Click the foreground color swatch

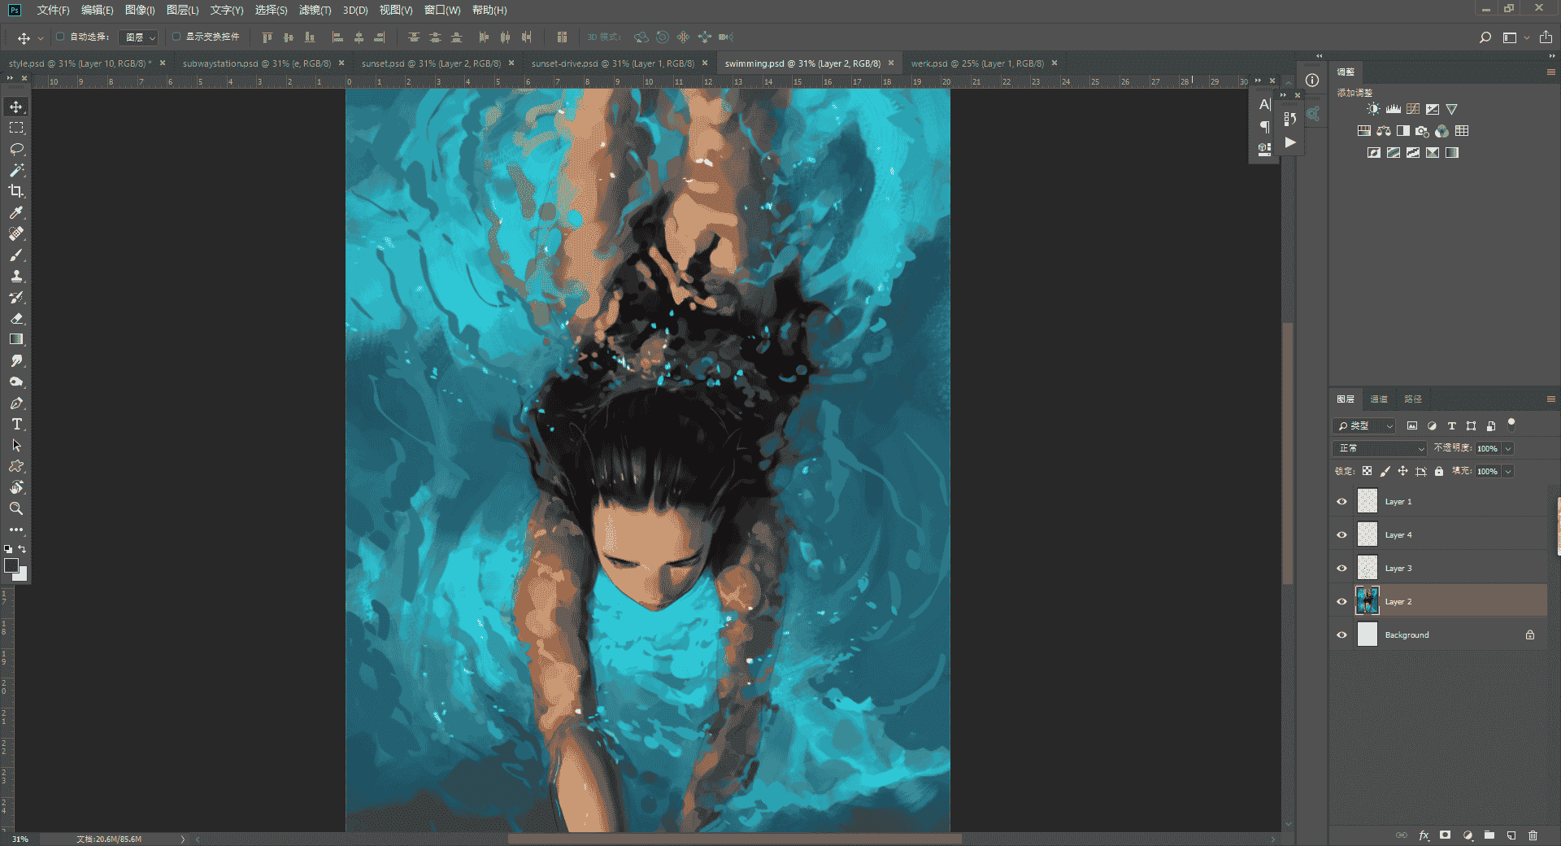pos(11,565)
